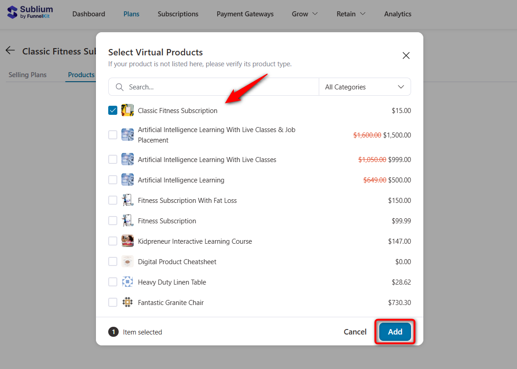Click the Heavy Duty Linen Table thumbnail
Screen dimensions: 517x369
click(x=127, y=282)
